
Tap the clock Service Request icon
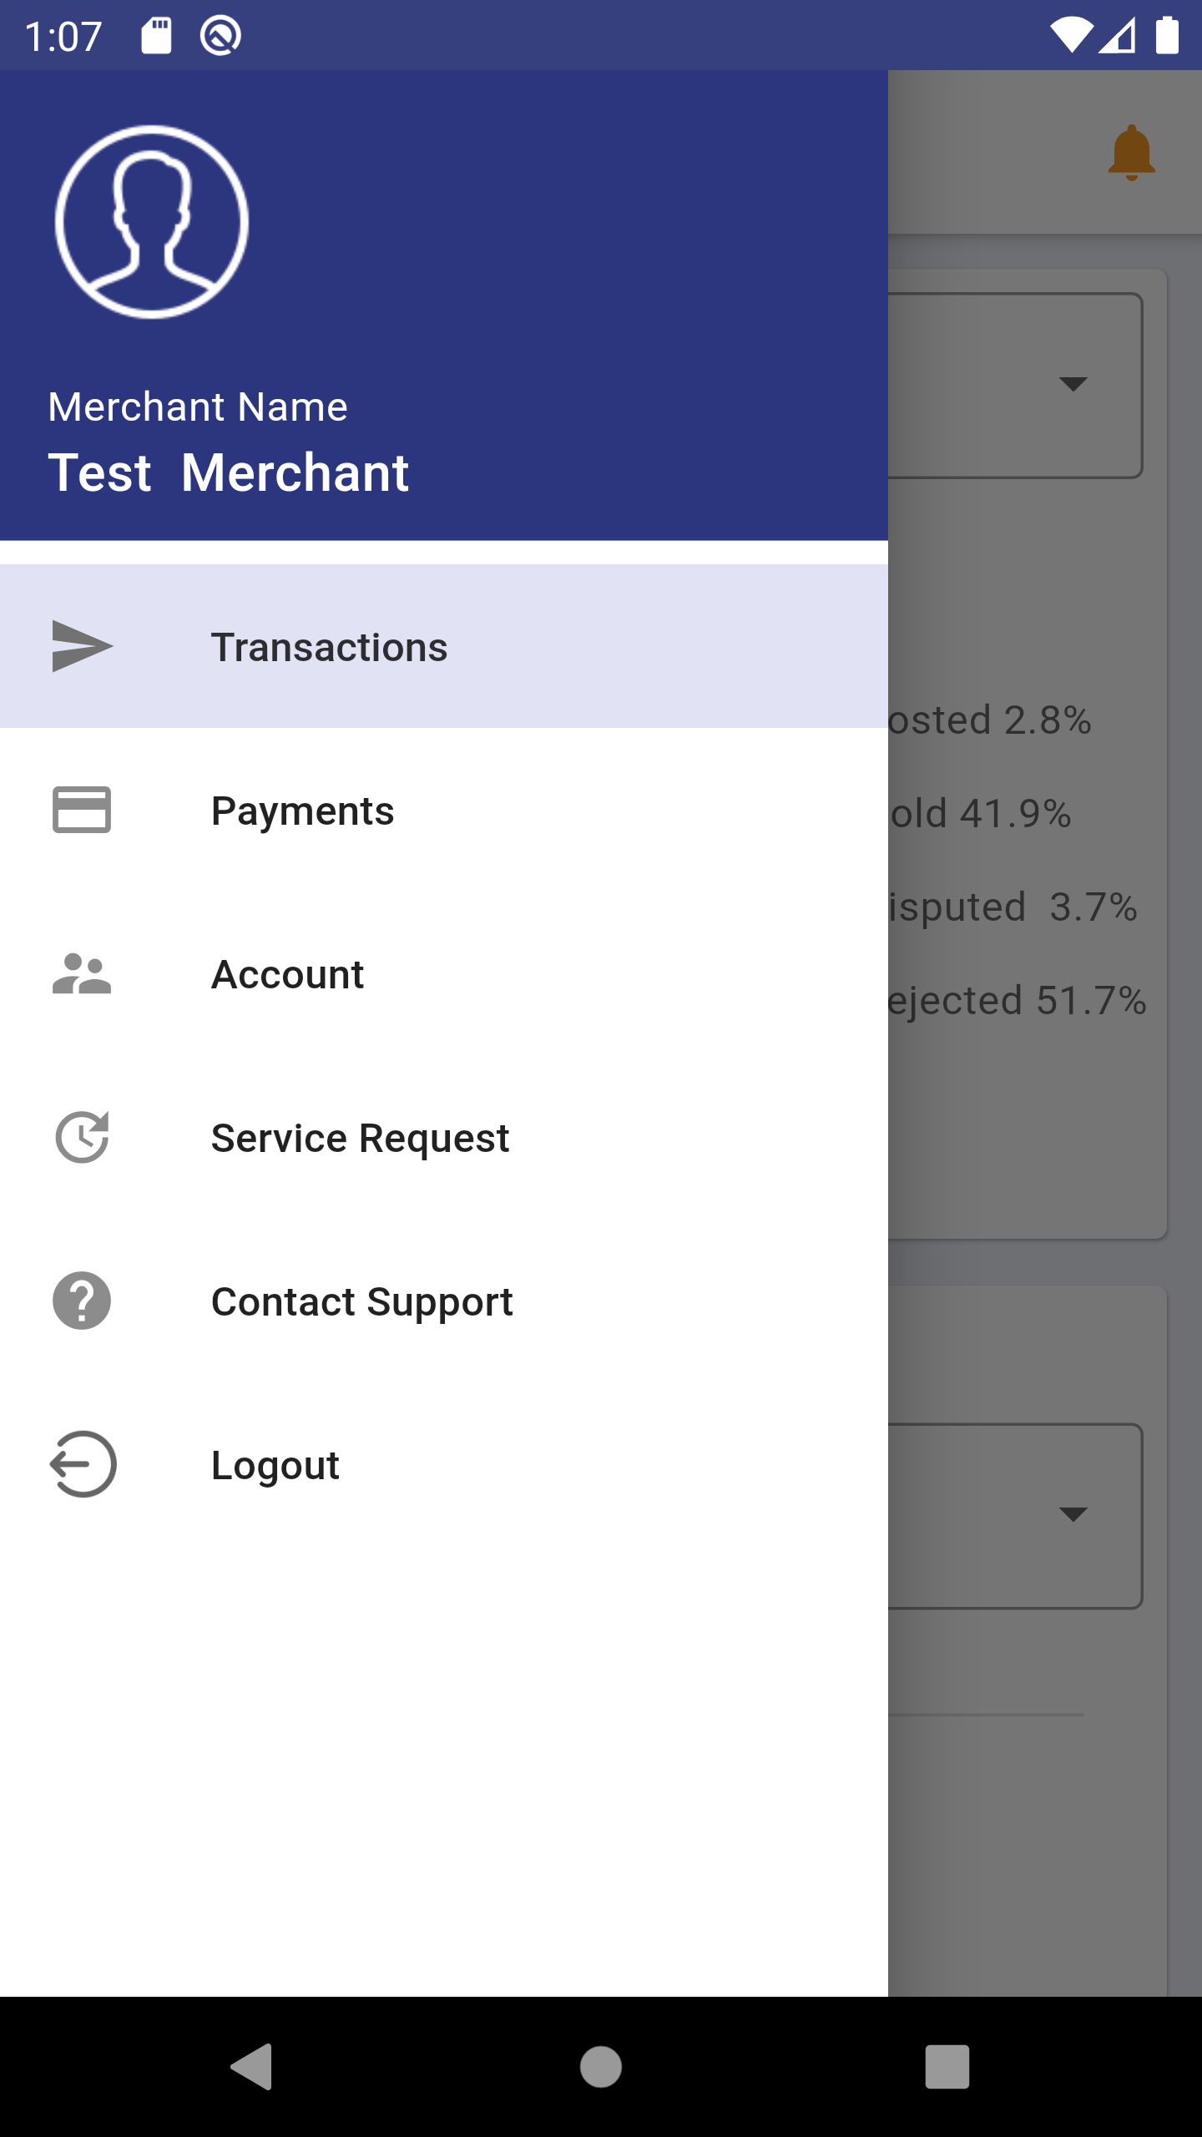click(x=82, y=1137)
